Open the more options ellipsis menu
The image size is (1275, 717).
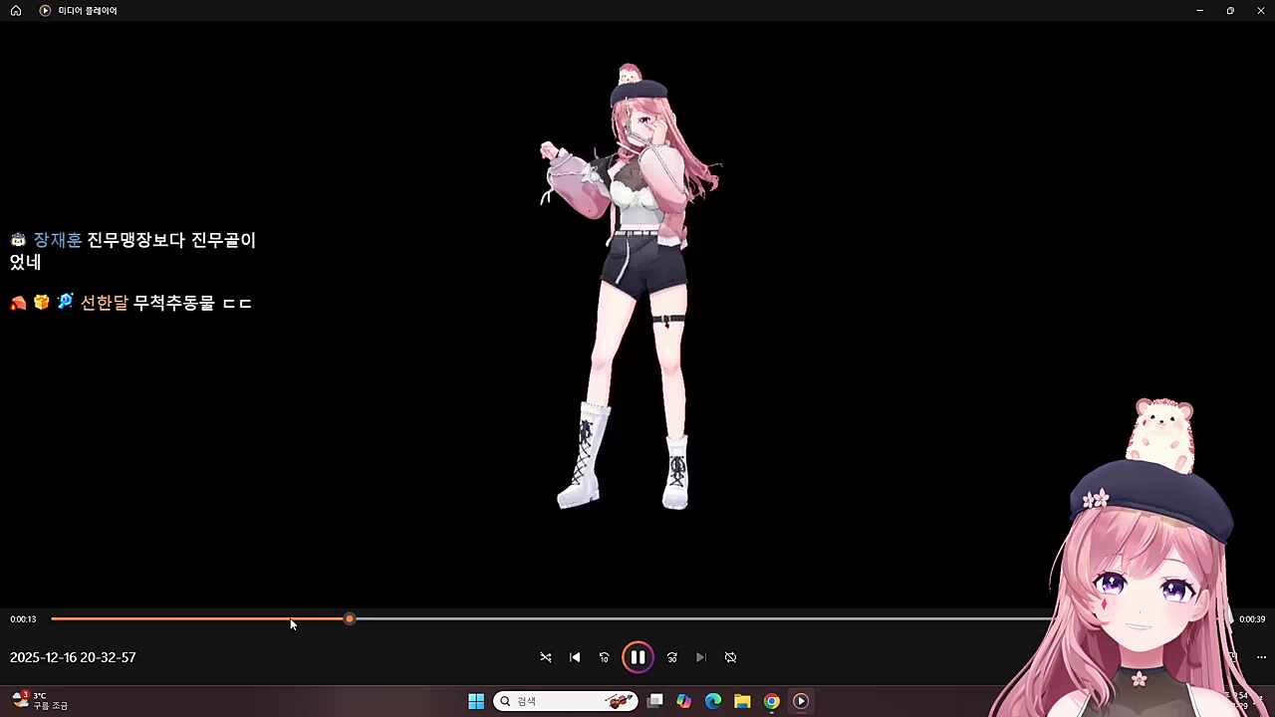tap(1261, 657)
